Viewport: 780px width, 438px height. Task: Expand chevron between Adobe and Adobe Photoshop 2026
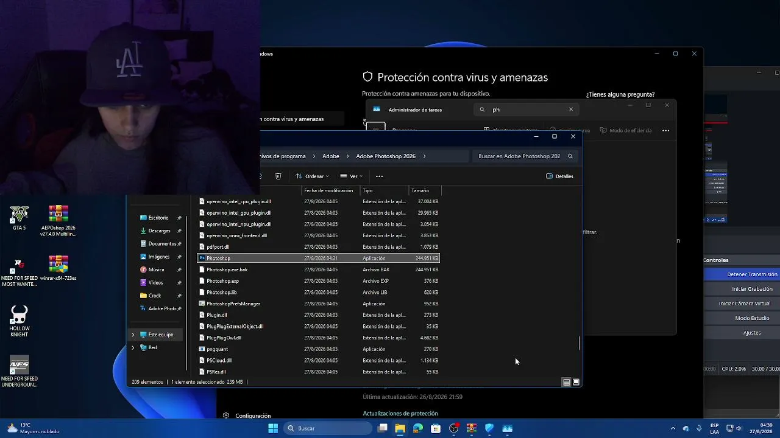point(348,156)
